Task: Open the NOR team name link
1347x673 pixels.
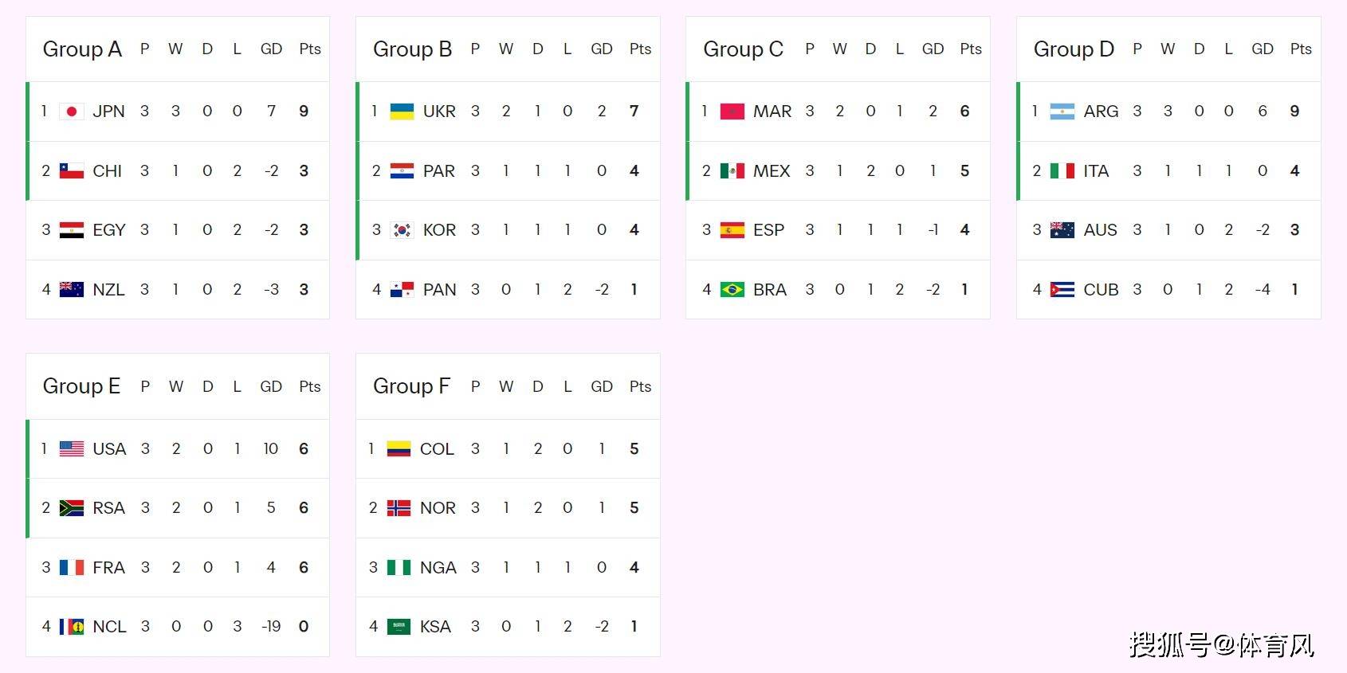Action: pos(438,508)
